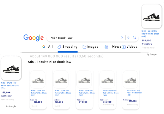164x114 pixels.
Task: Click the 170,00€ price
Action: click(x=59, y=102)
